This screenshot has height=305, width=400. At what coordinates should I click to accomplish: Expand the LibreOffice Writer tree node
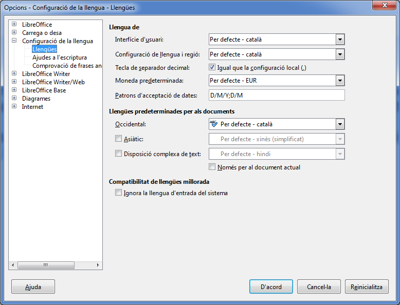click(14, 74)
